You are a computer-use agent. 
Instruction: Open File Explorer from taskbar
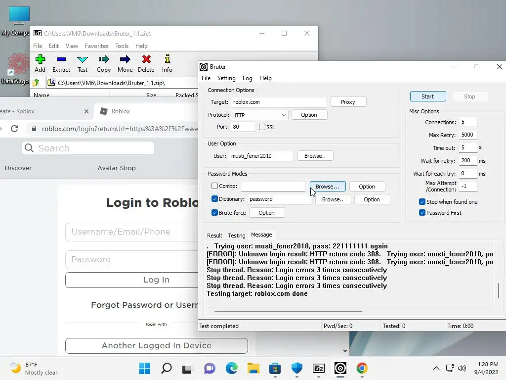click(253, 368)
